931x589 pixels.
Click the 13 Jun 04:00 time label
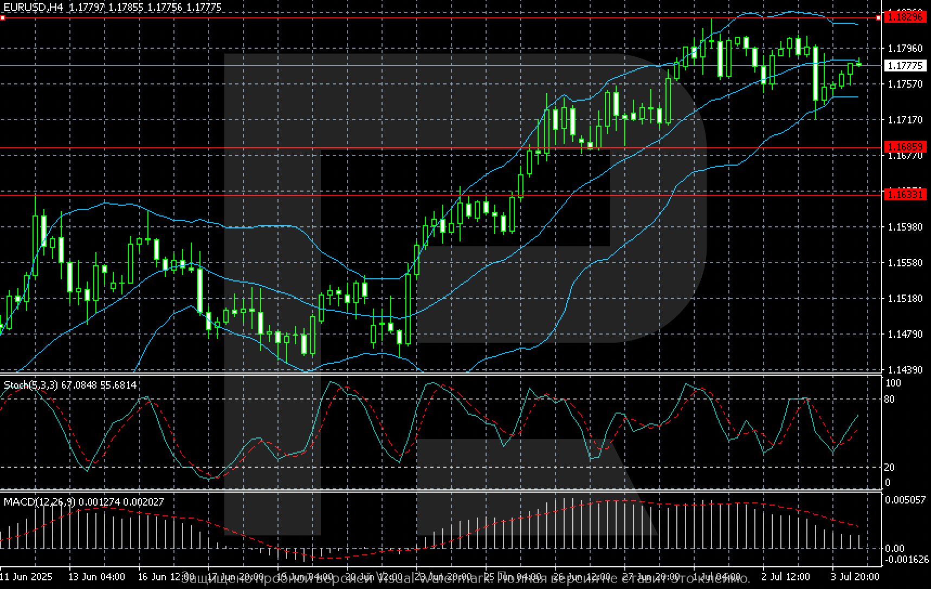[97, 577]
